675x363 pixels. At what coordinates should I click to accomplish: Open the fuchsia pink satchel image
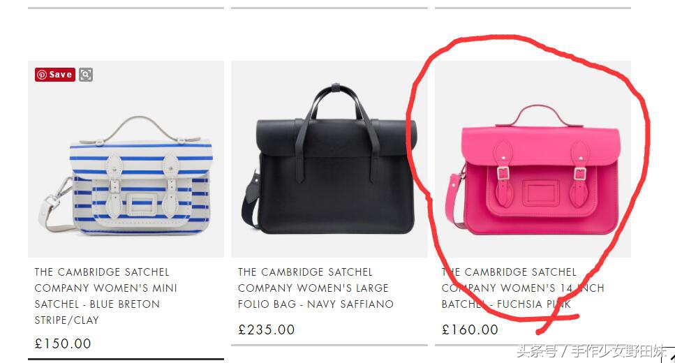point(533,159)
